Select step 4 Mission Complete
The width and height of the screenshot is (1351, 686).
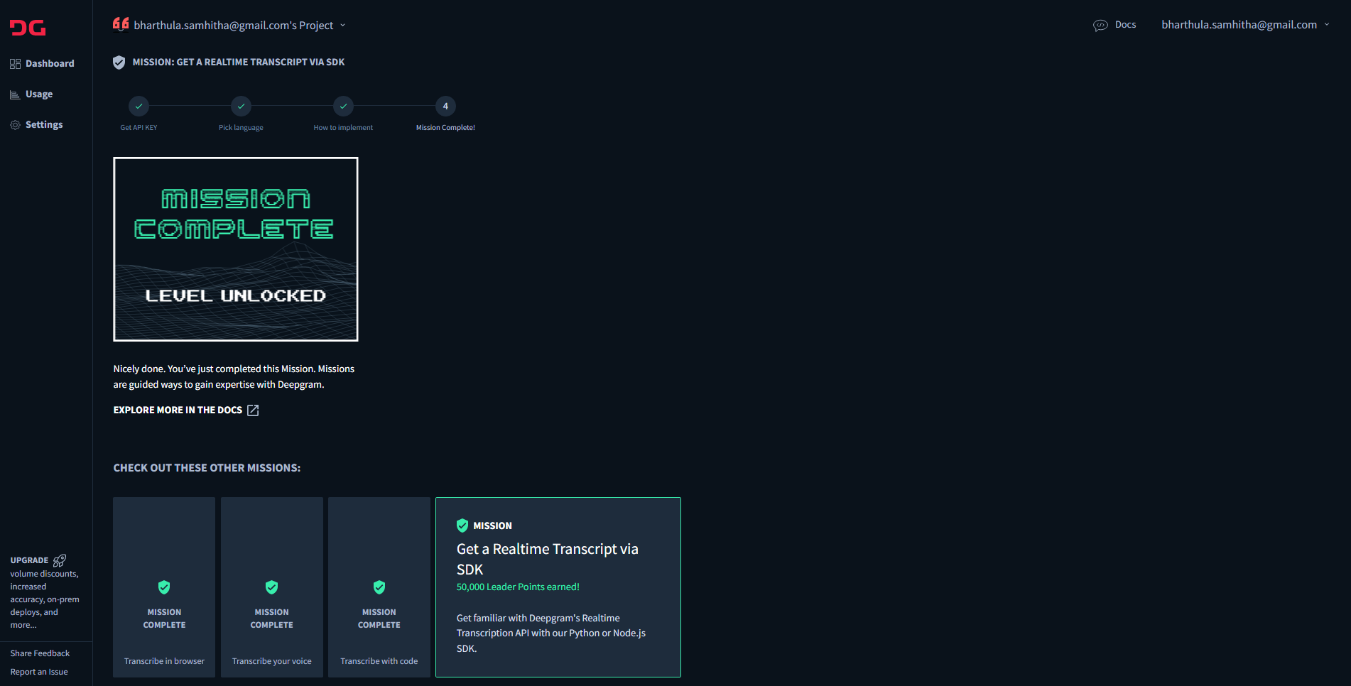pyautogui.click(x=445, y=107)
